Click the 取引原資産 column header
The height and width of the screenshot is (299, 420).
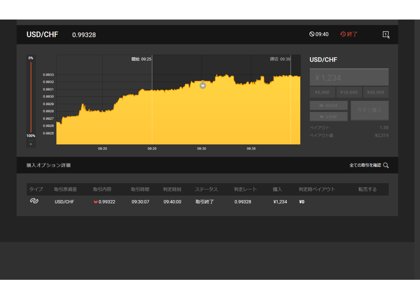pos(65,189)
